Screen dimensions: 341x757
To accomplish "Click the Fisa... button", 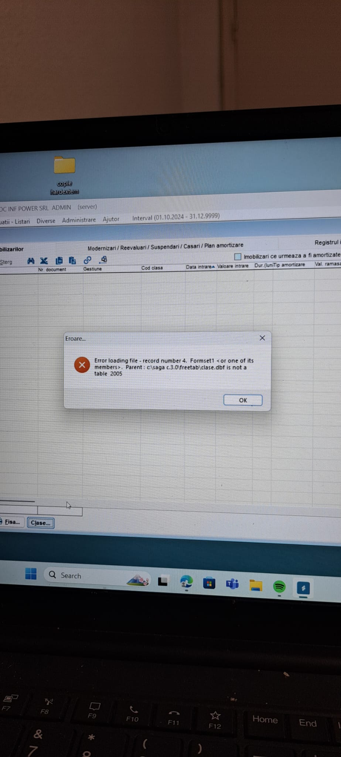I will pos(12,522).
